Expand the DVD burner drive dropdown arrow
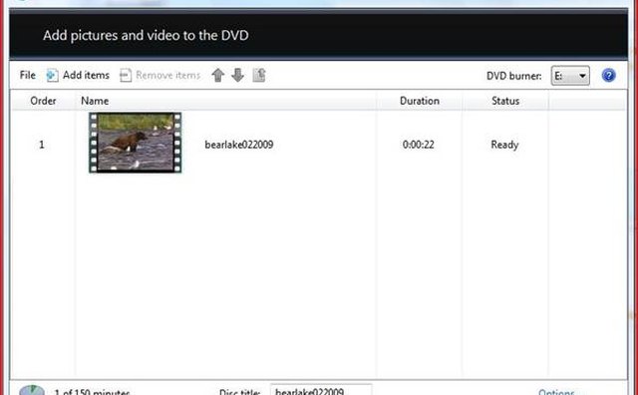 point(582,76)
